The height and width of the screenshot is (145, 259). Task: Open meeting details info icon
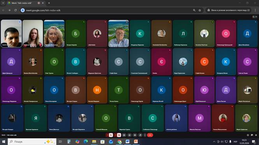(248, 135)
